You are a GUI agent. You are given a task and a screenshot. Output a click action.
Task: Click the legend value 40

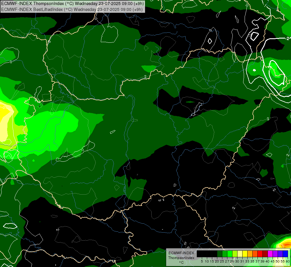pos(268,261)
